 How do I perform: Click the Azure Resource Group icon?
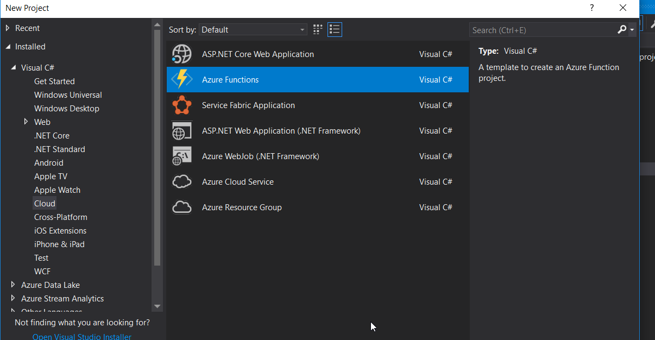pos(182,207)
